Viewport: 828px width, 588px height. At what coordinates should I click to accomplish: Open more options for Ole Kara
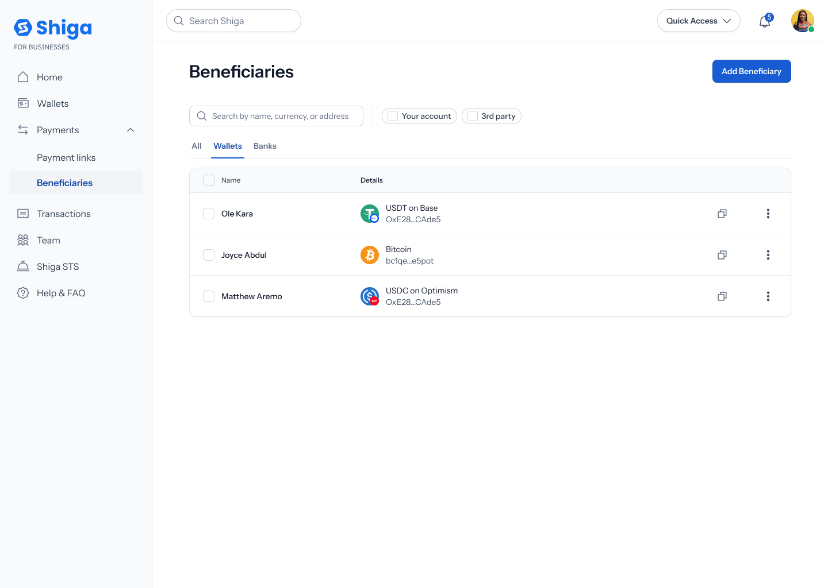click(768, 214)
